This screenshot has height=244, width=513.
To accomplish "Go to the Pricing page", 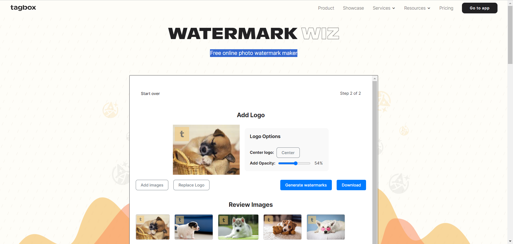I will [x=446, y=8].
